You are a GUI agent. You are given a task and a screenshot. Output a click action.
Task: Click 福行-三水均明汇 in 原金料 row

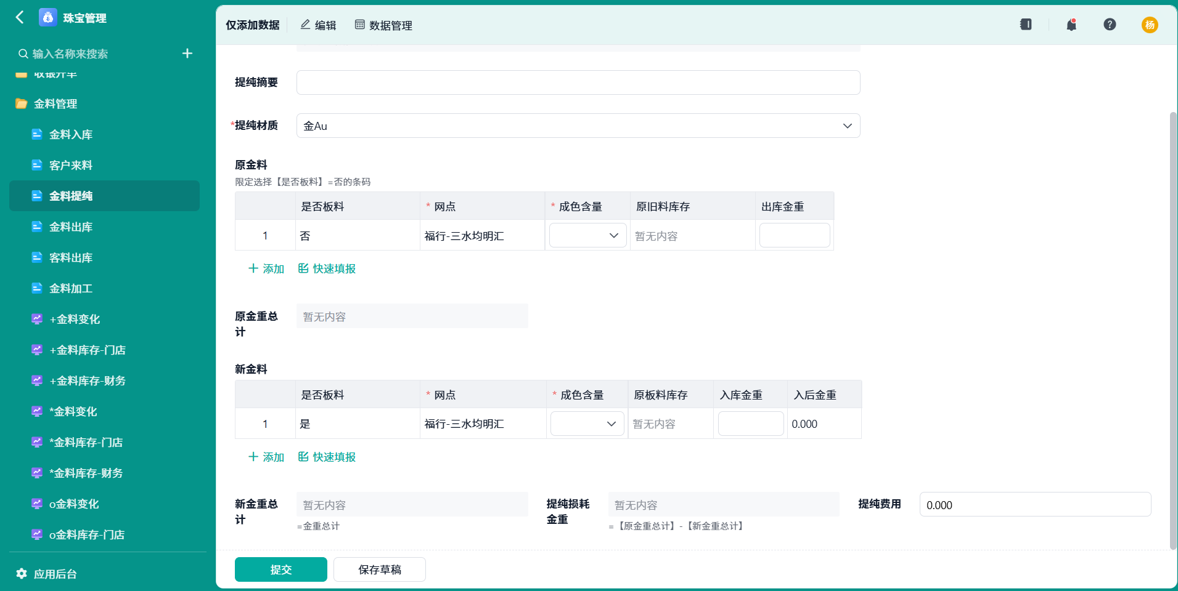(x=464, y=236)
